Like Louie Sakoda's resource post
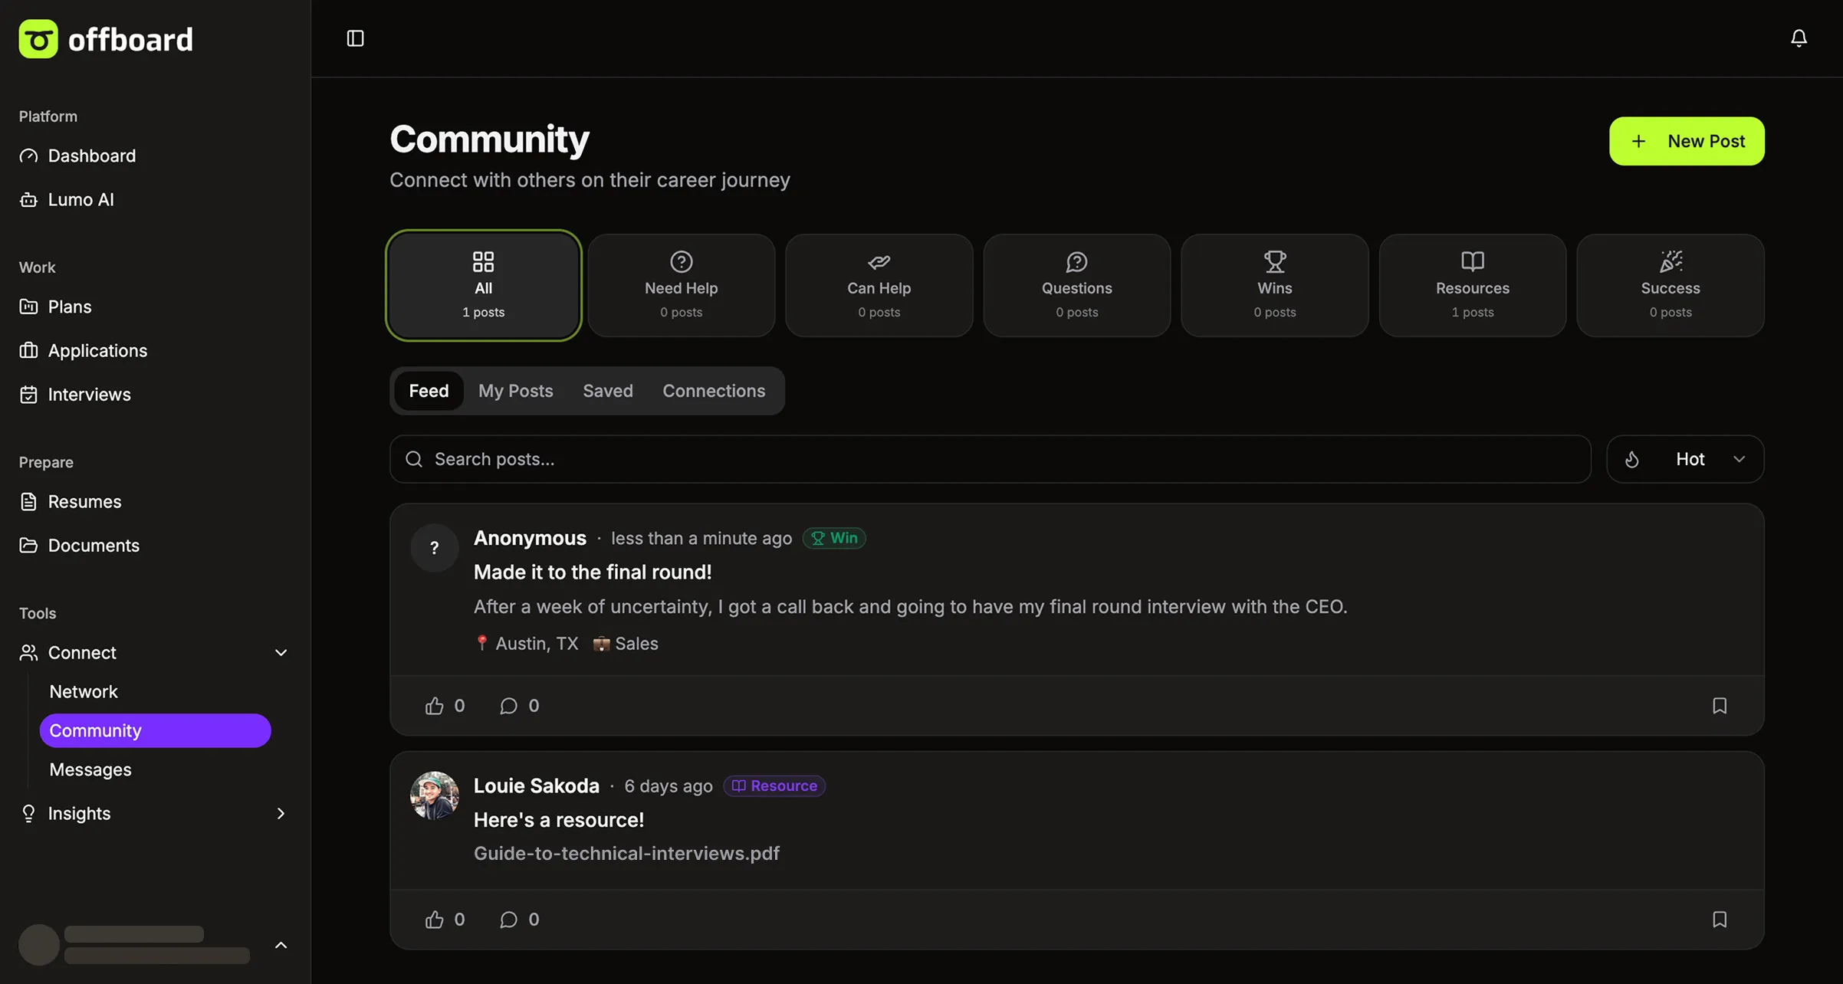This screenshot has height=984, width=1843. coord(435,920)
